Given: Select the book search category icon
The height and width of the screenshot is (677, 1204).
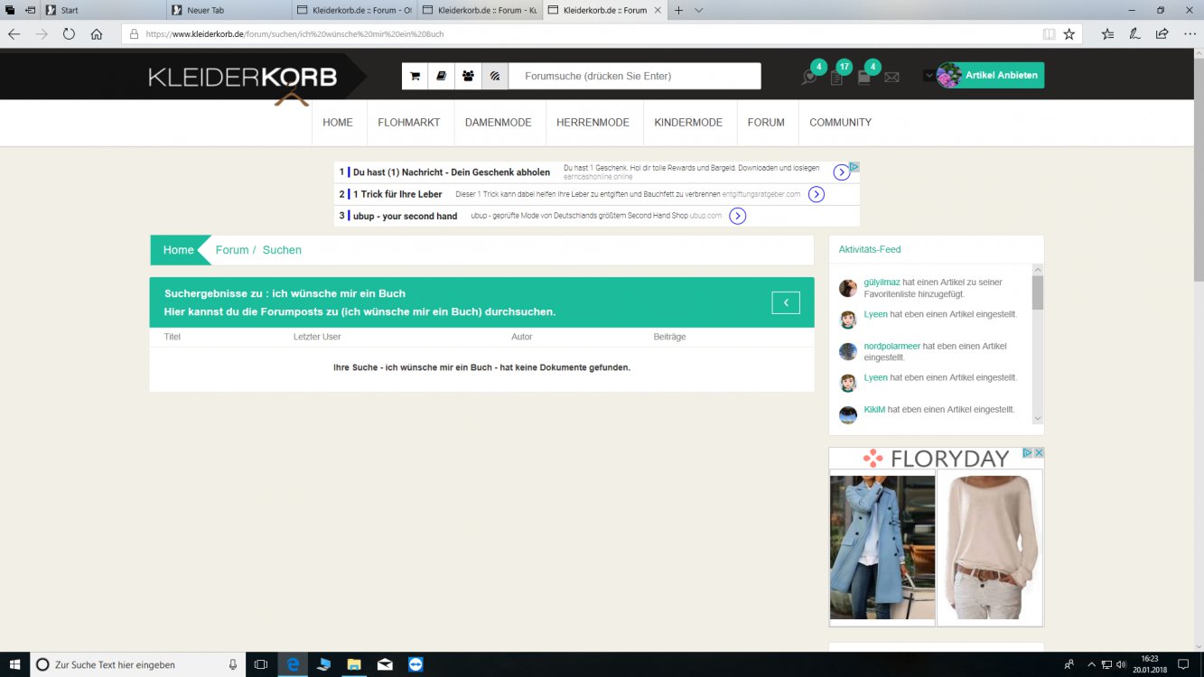Looking at the screenshot, I should point(441,76).
